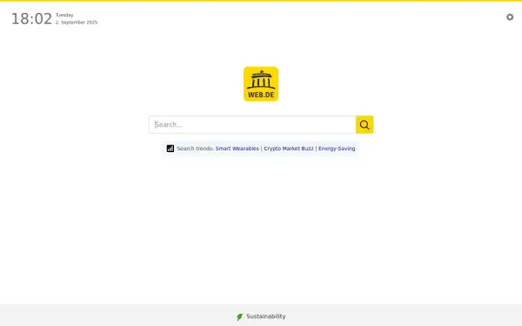The height and width of the screenshot is (326, 522).
Task: Click the WEB.DE logo
Action: coord(261,83)
